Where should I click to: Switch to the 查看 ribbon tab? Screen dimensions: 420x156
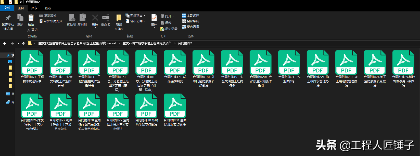(x=48, y=8)
